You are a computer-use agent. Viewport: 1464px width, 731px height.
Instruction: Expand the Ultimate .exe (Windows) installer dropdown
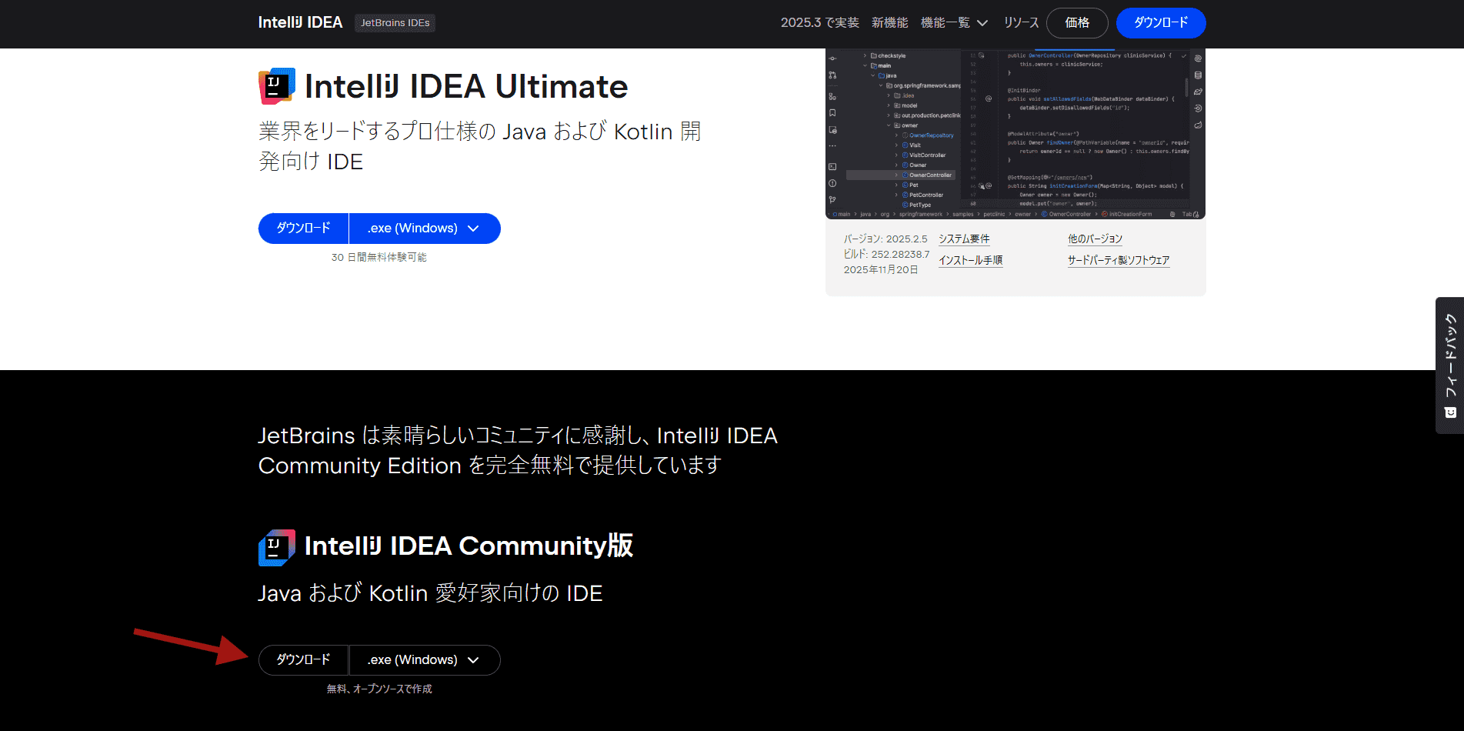[x=425, y=229]
